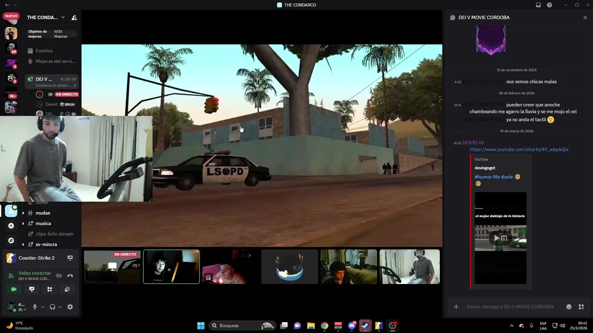Expand THE CONDARCO server name dropdown

click(63, 18)
